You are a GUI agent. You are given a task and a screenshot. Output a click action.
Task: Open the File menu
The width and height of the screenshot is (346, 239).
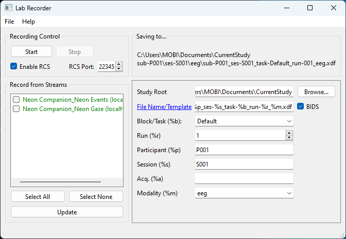click(x=9, y=22)
